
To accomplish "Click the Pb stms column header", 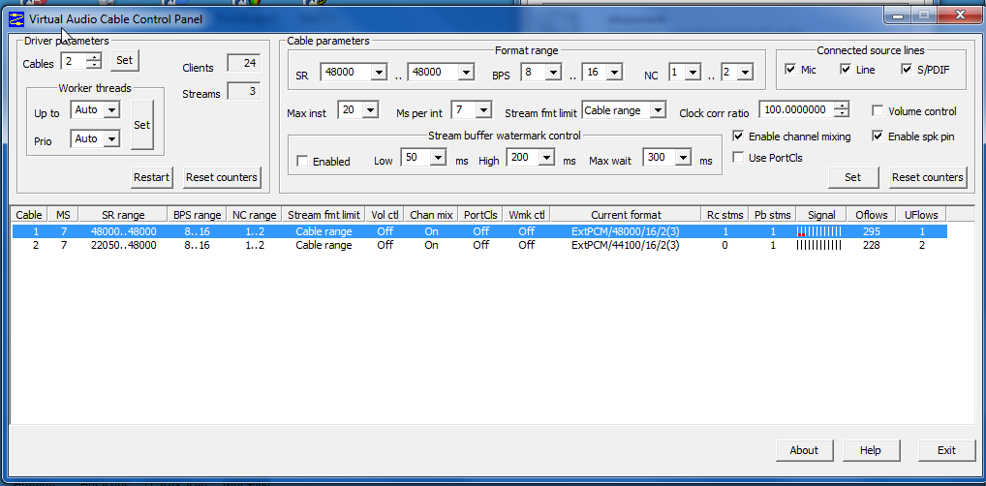I will click(x=773, y=215).
